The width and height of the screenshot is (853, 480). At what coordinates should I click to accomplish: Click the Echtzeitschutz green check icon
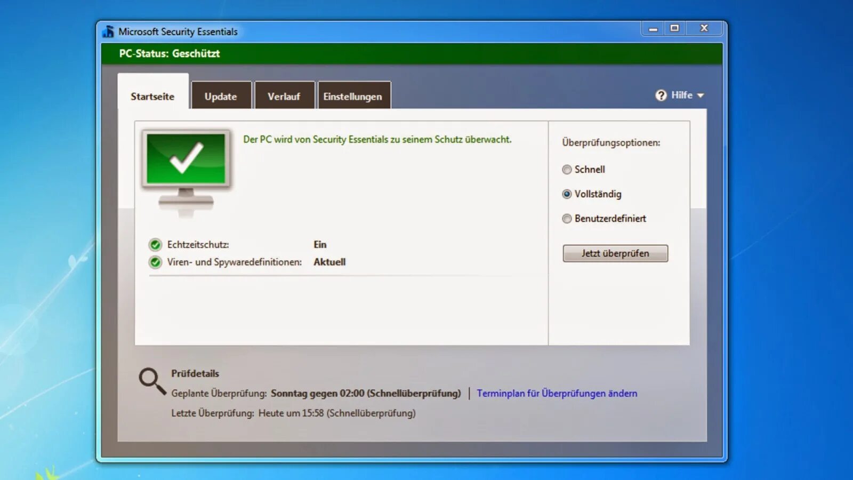coord(155,245)
